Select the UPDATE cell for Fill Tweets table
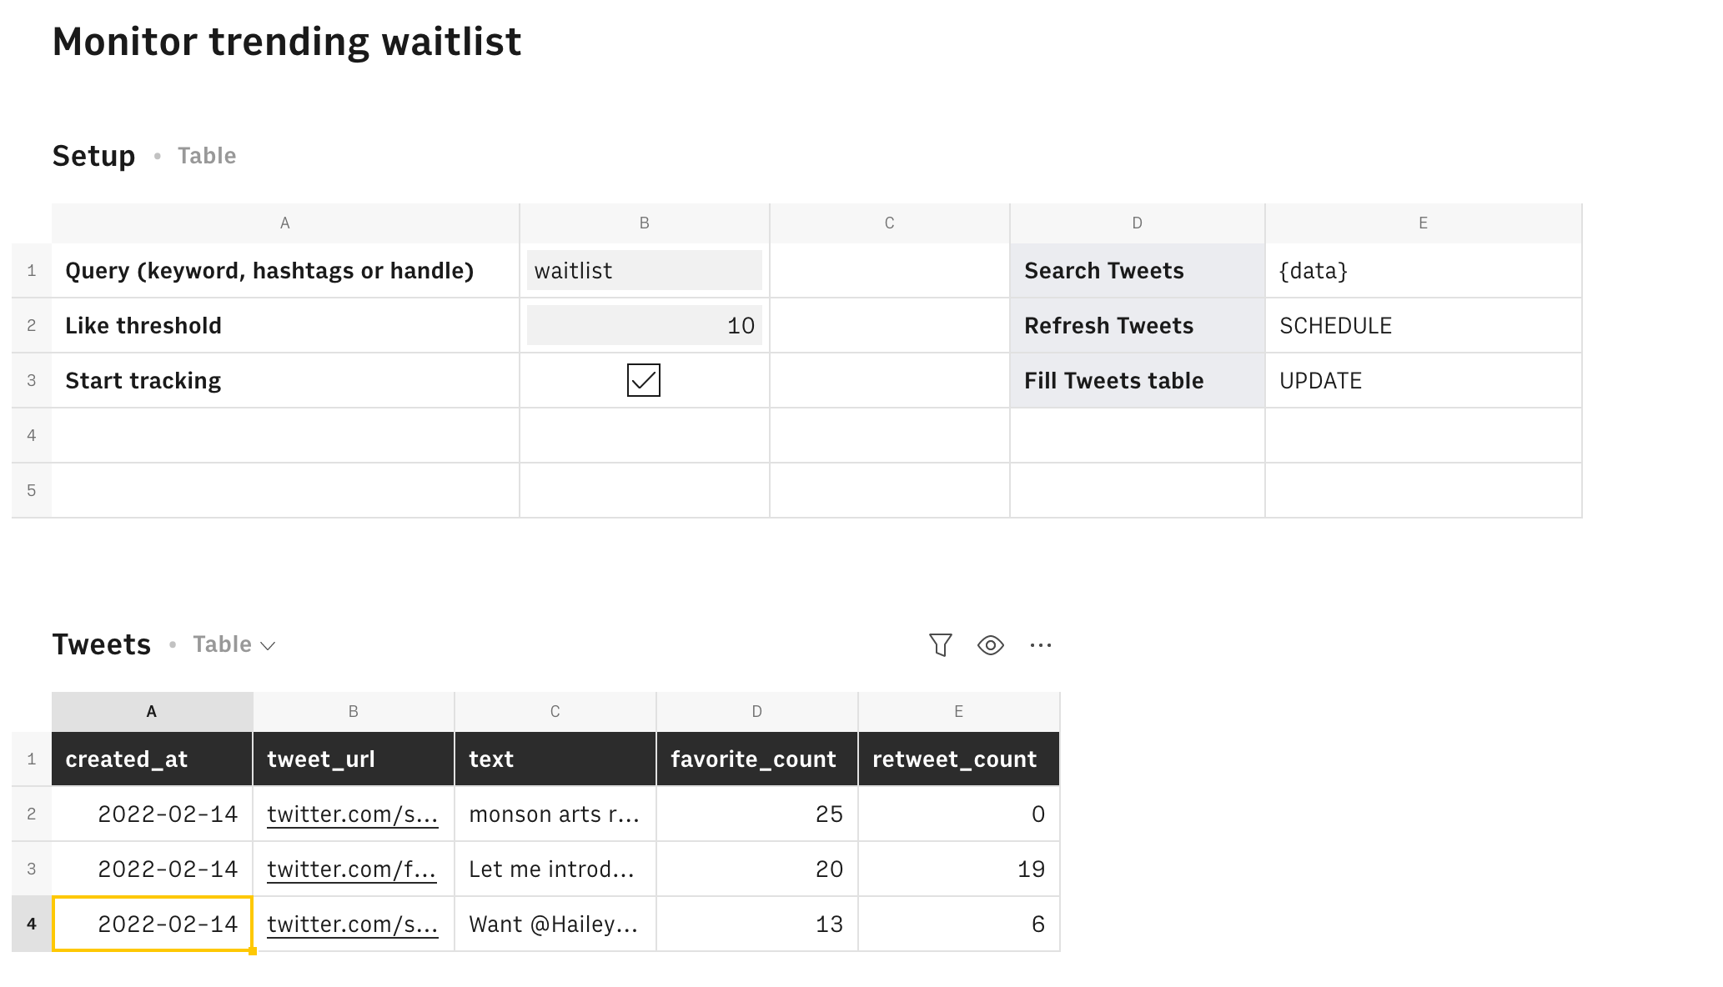 tap(1423, 380)
